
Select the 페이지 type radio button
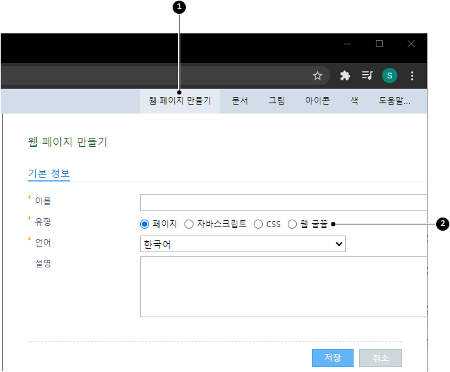pos(144,224)
